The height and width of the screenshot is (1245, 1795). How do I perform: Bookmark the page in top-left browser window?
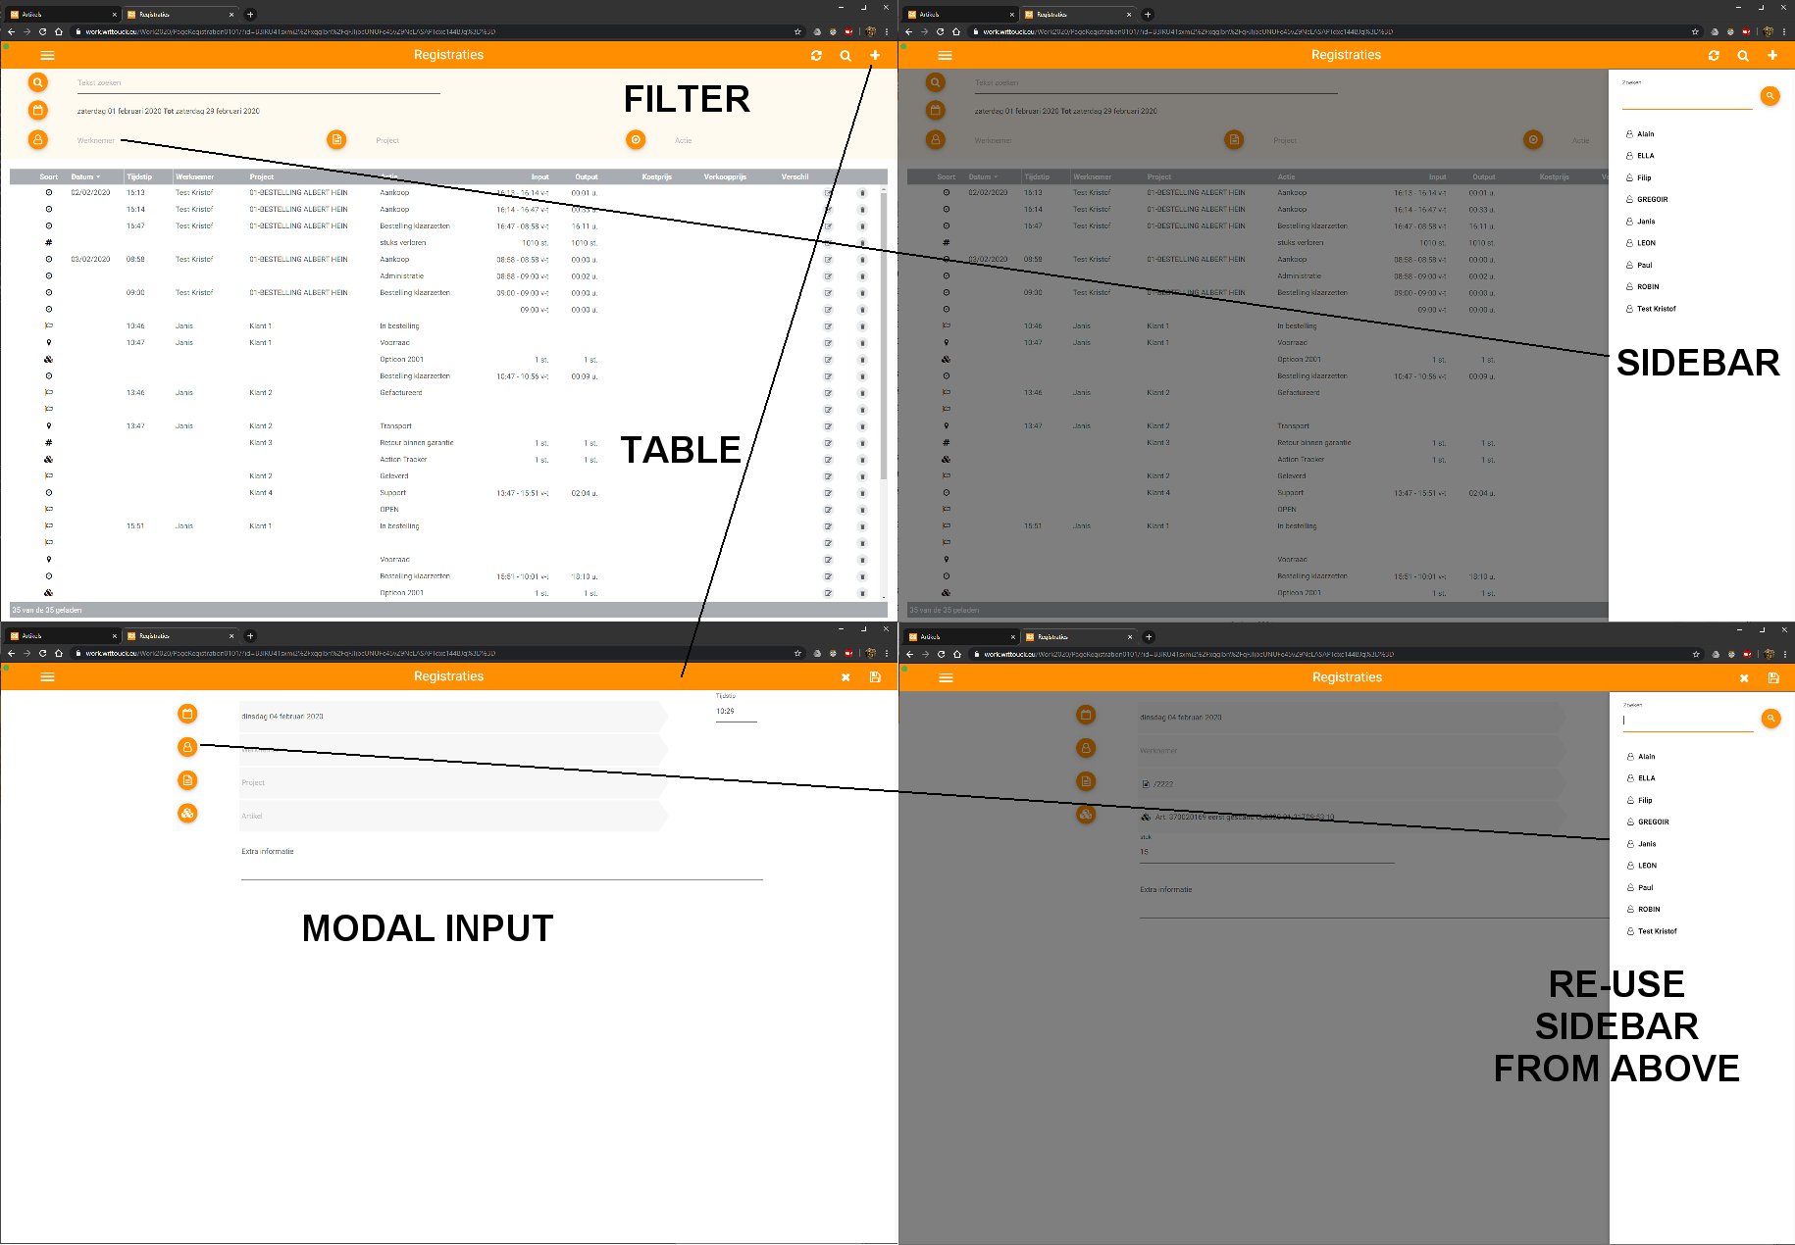pyautogui.click(x=797, y=32)
